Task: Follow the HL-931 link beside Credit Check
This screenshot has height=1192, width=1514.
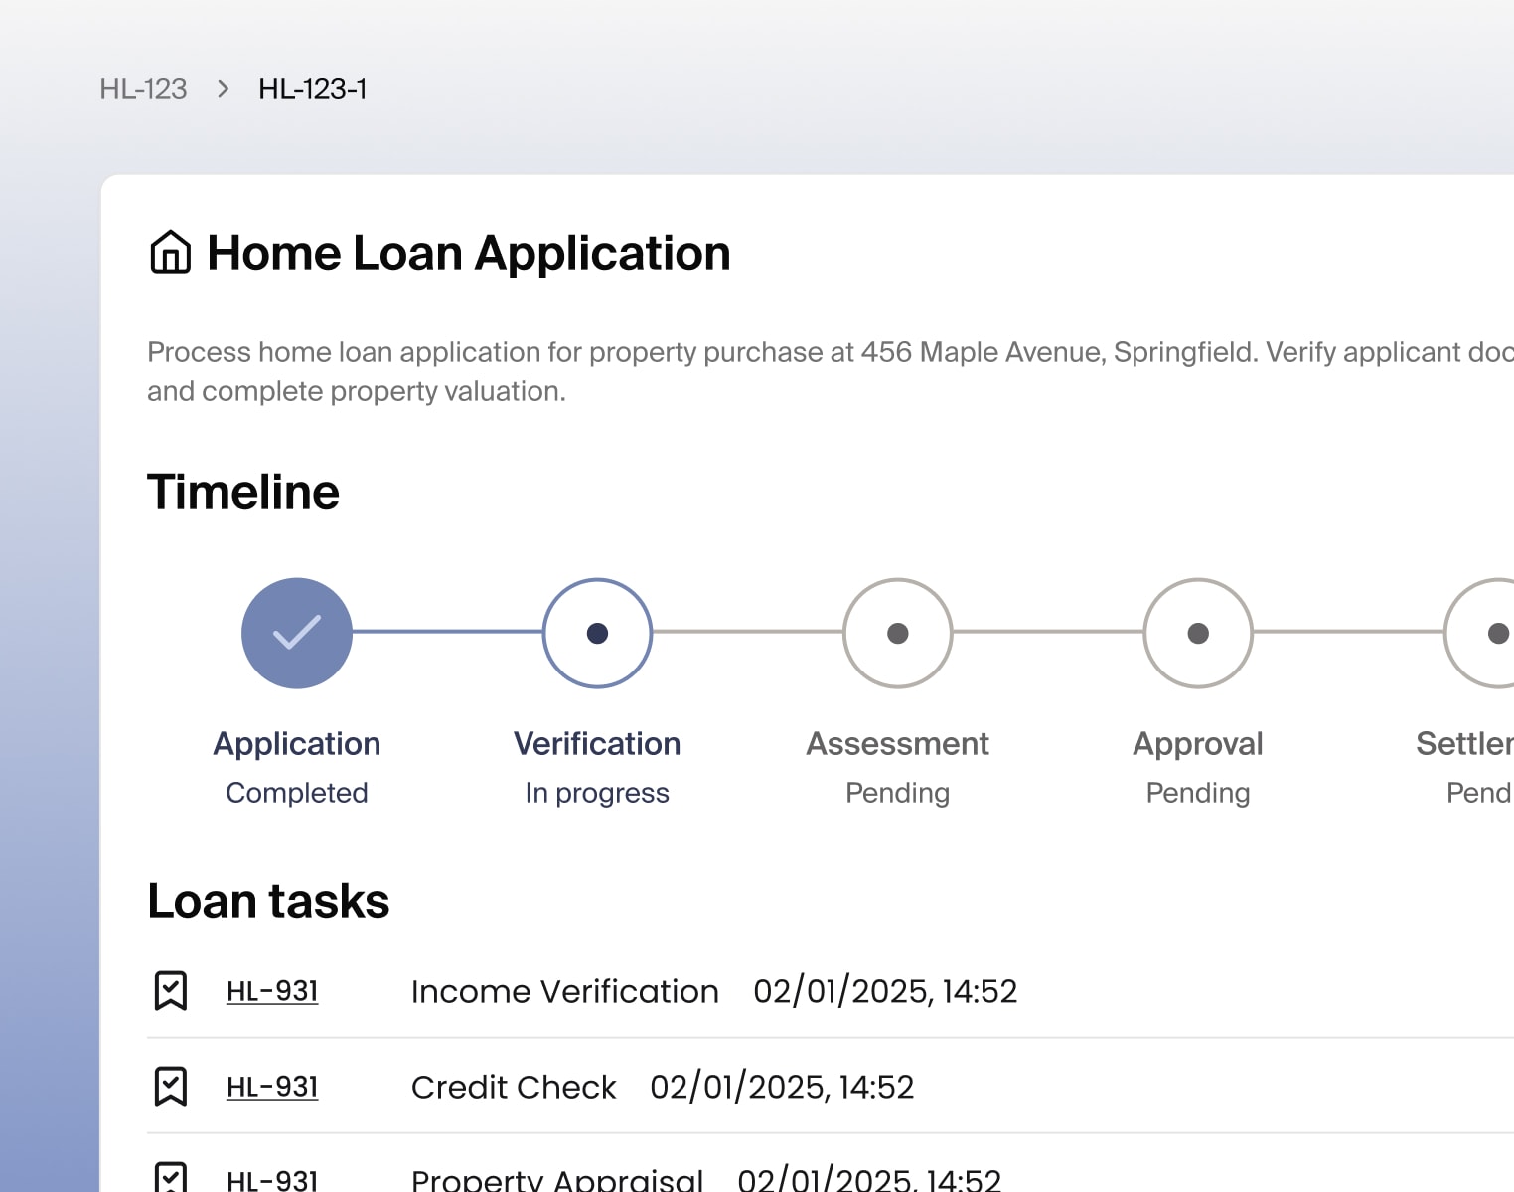Action: point(272,1087)
